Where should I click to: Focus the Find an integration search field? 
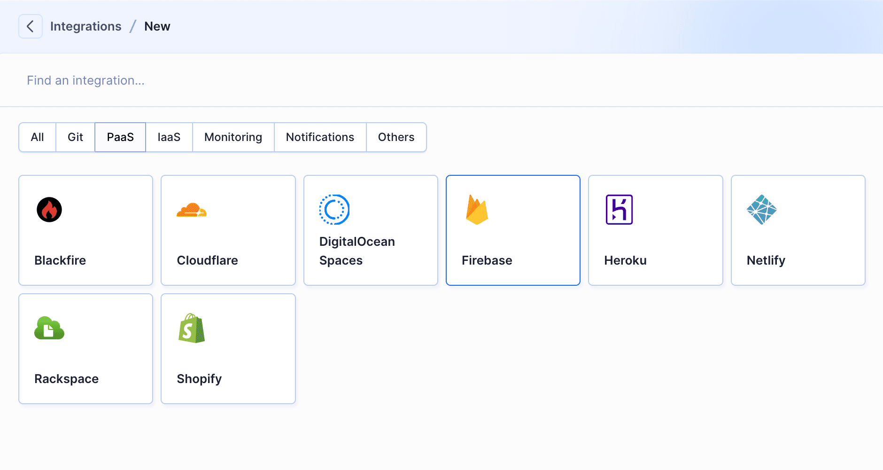point(441,80)
